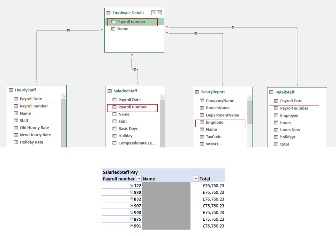Click scroll-up arrow in SalariedStaff field list
The height and width of the screenshot is (236, 336).
pyautogui.click(x=162, y=97)
